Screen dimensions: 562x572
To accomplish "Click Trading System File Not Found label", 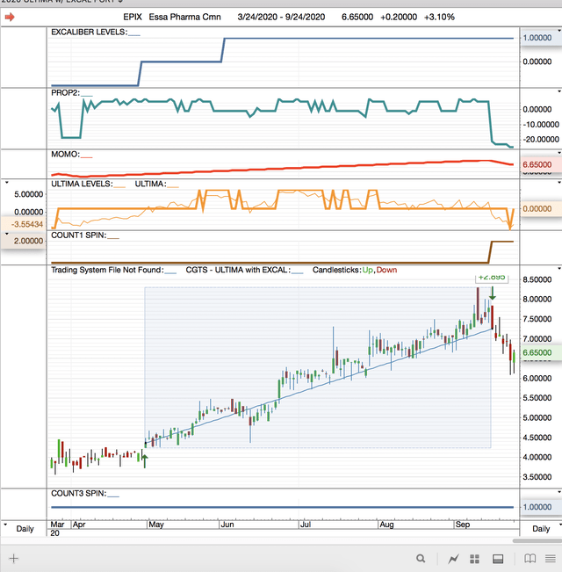I will (107, 270).
